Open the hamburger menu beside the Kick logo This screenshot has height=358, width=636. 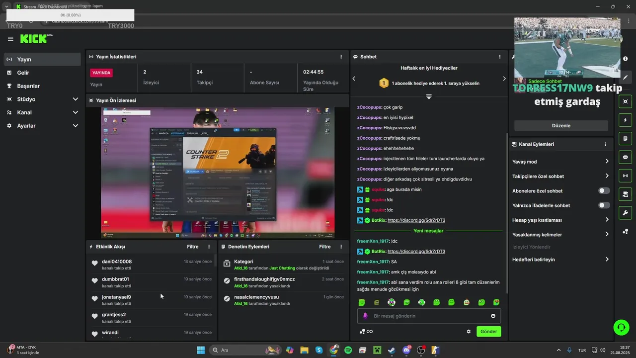tap(10, 39)
